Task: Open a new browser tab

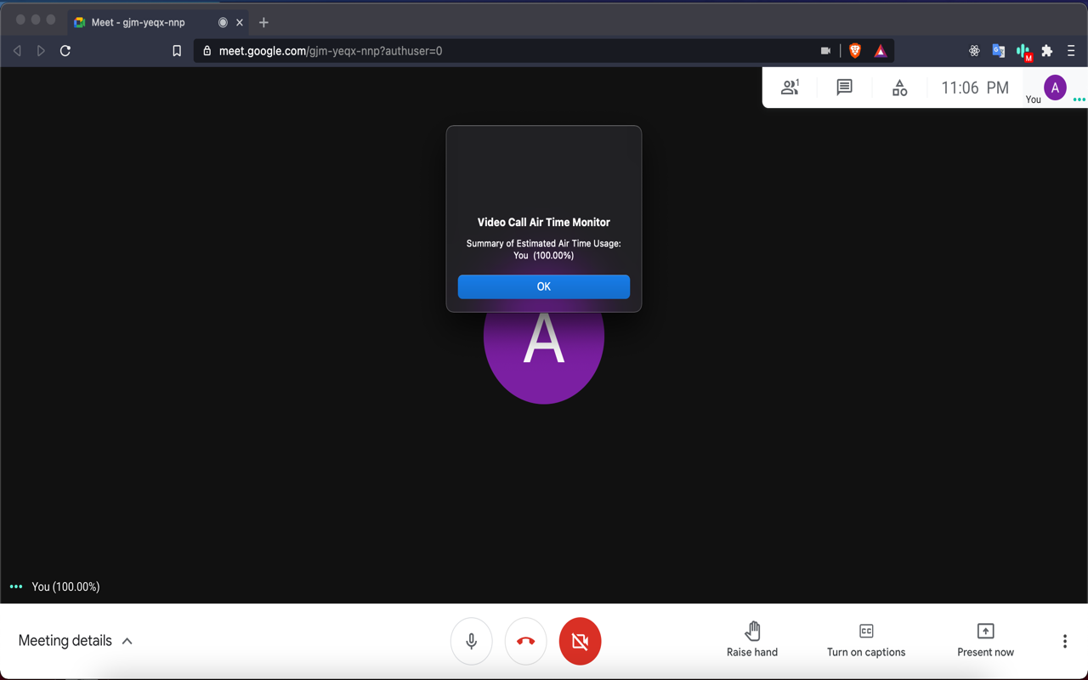Action: coord(263,22)
